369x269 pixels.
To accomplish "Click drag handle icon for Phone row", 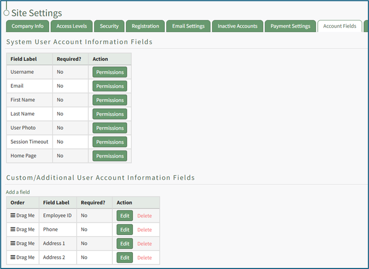I will click(13, 229).
